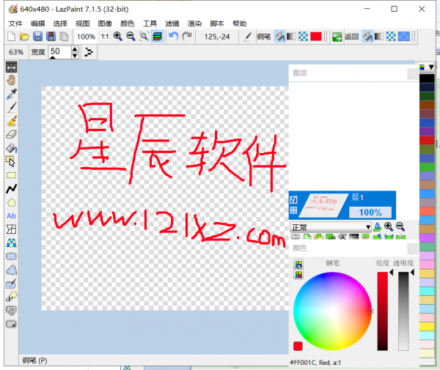Select the Brush tool

tap(11, 121)
